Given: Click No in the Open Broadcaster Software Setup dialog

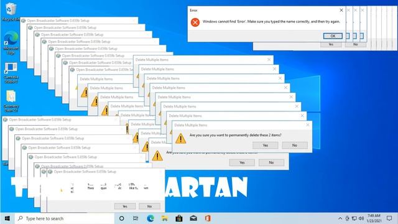Looking at the screenshot, I should coord(149,206).
